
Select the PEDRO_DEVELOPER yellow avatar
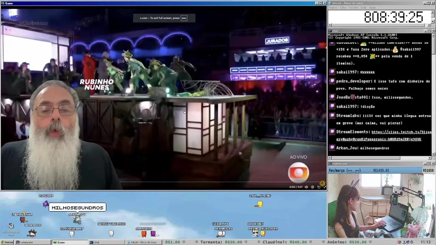[x=263, y=233]
